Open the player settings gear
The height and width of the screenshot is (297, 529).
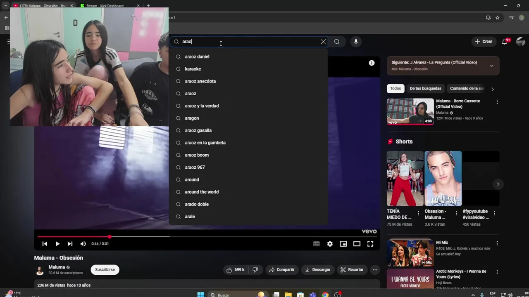point(330,244)
